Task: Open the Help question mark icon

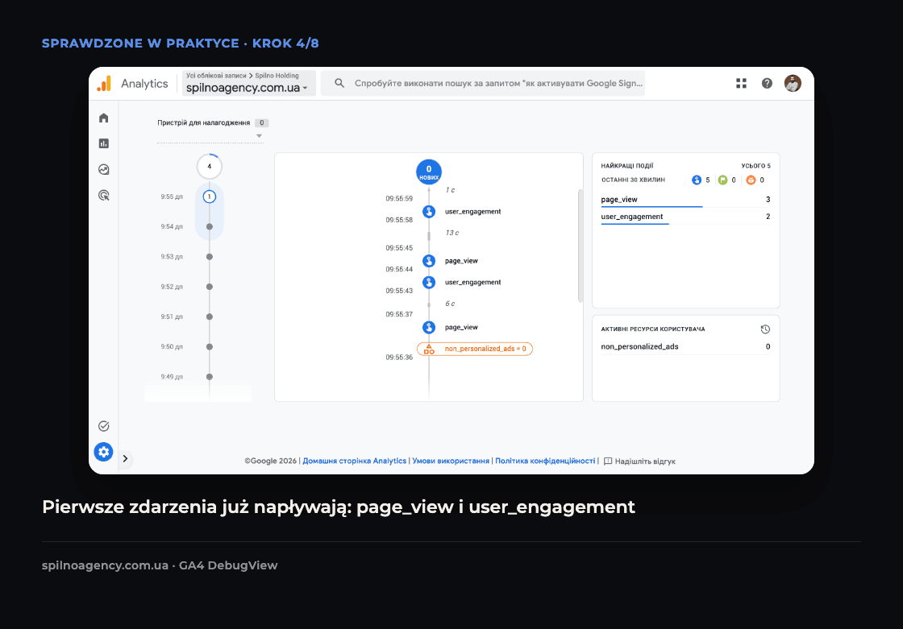Action: pyautogui.click(x=767, y=84)
